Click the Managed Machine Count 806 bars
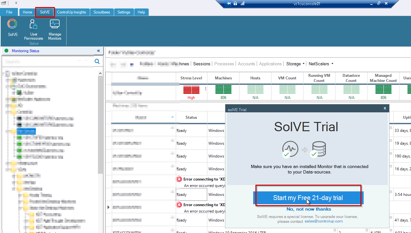411x233 pixels. [383, 90]
